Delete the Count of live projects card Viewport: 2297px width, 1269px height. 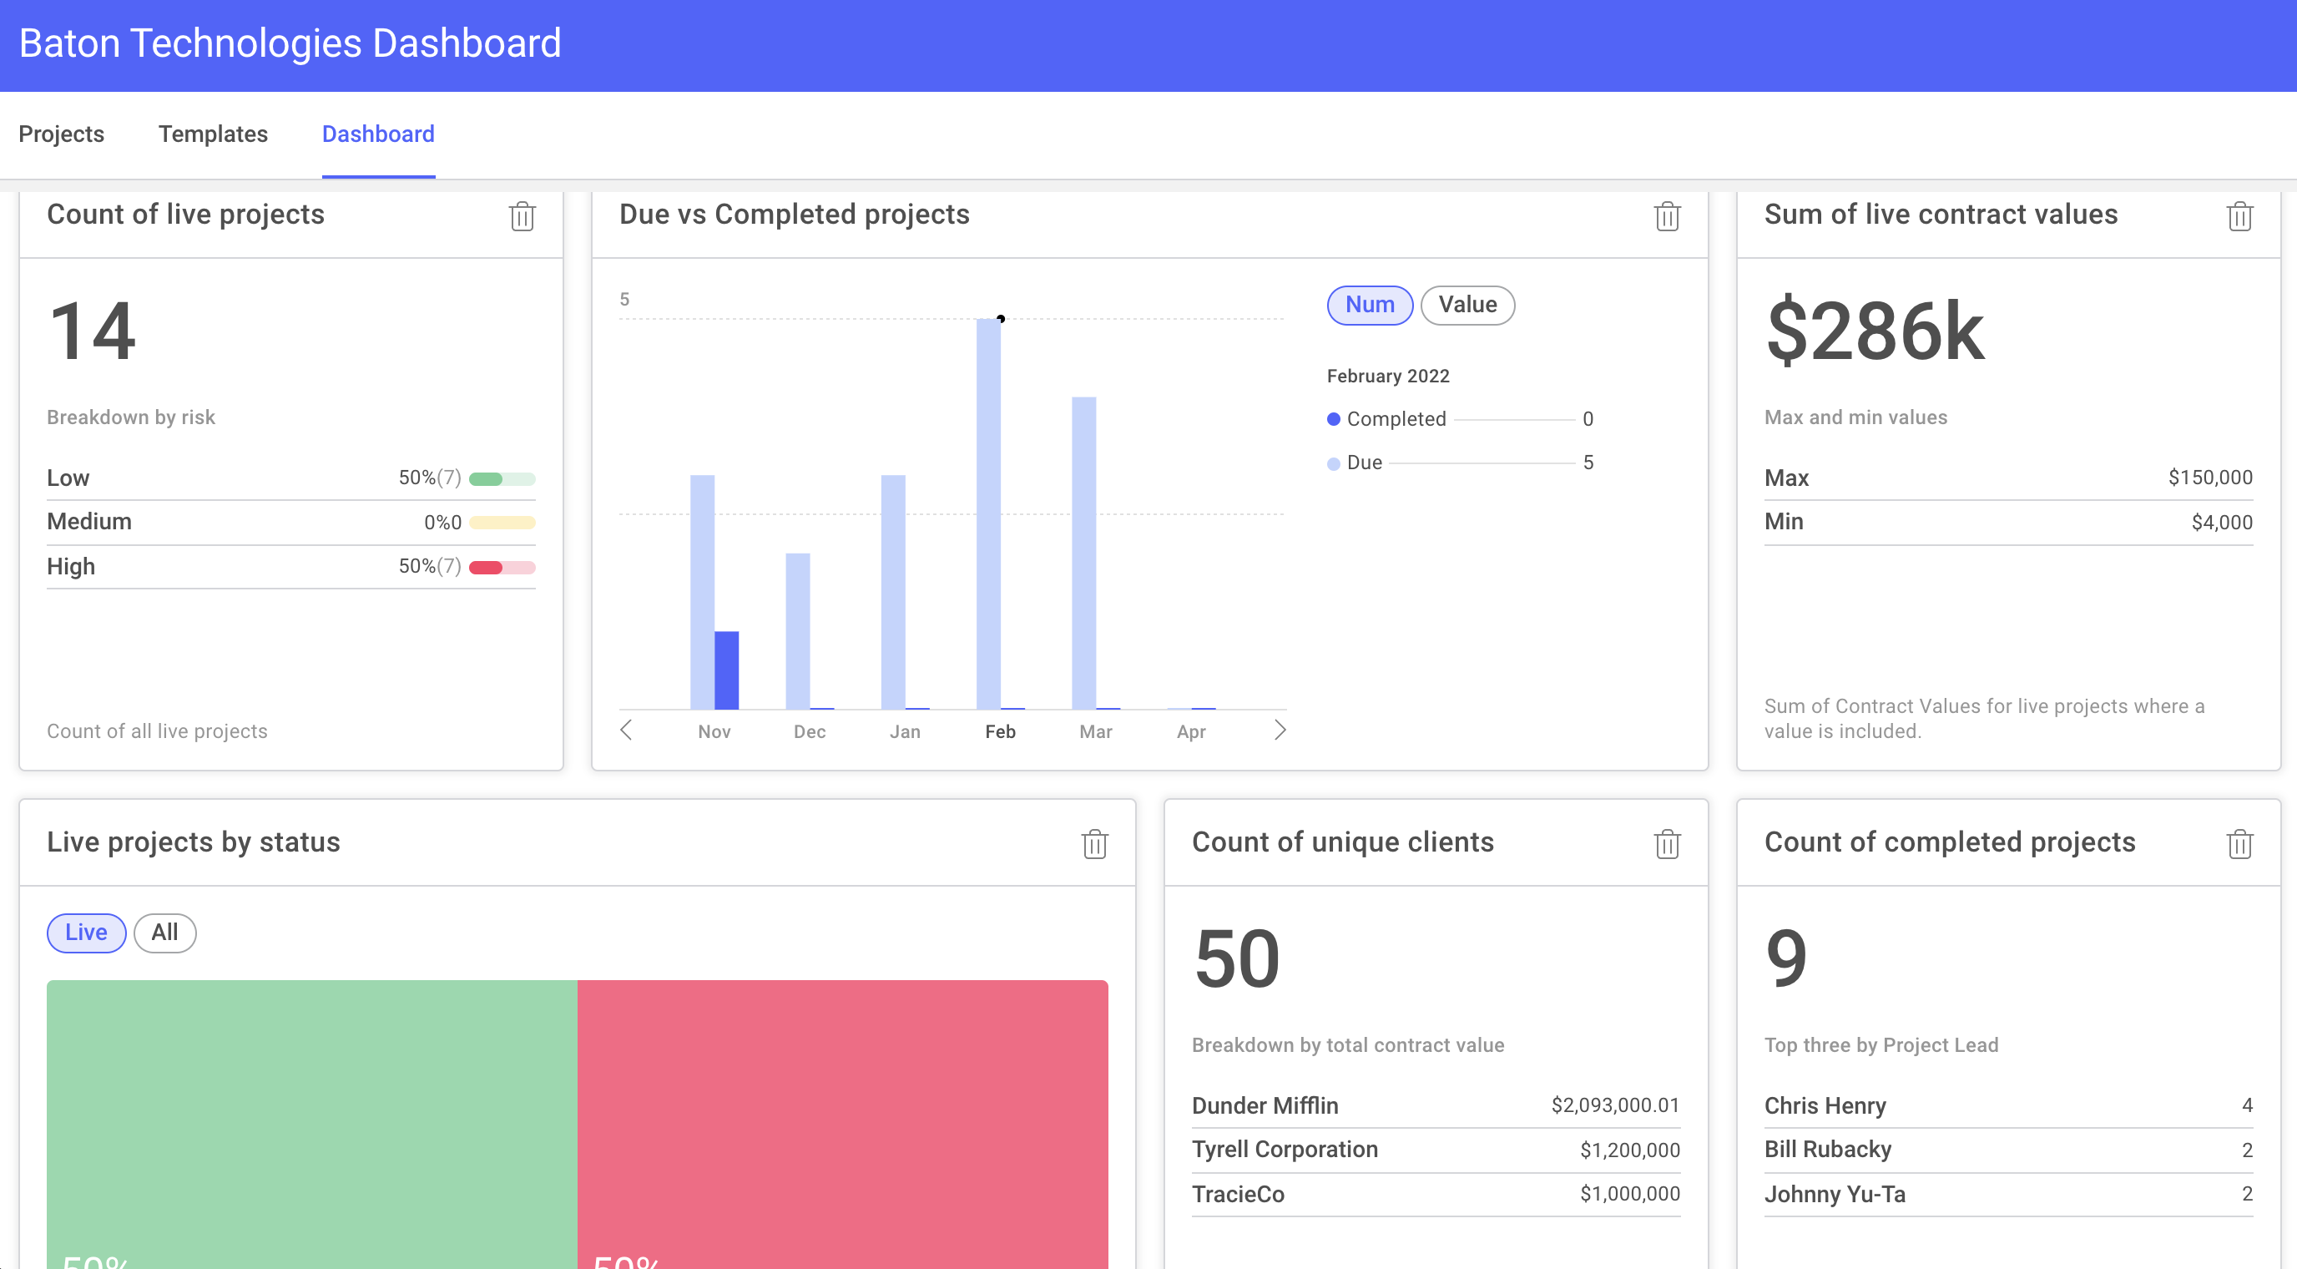coord(523,217)
